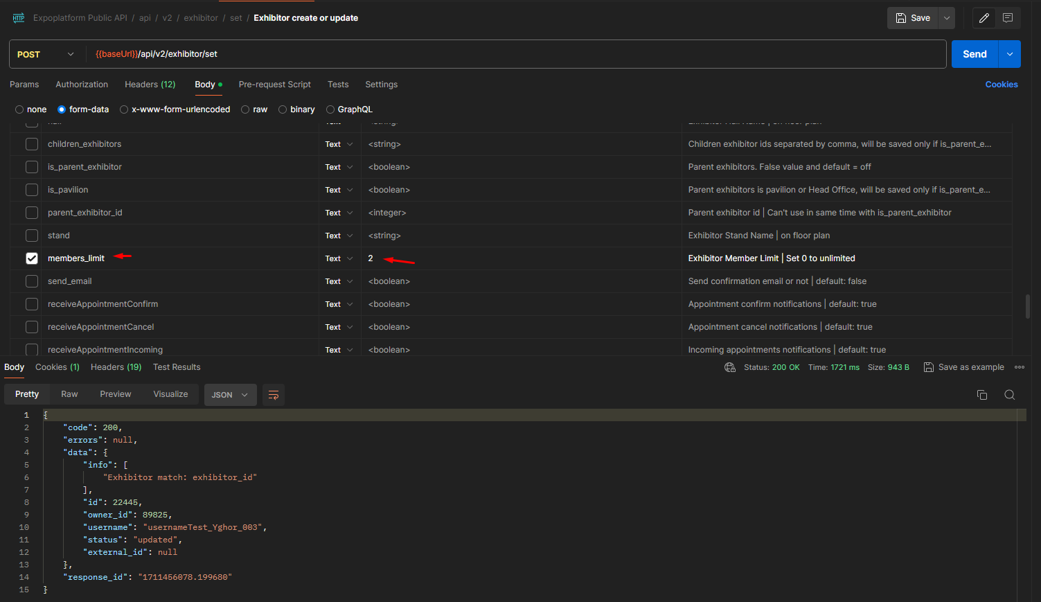Open the POST method dropdown

pyautogui.click(x=46, y=54)
